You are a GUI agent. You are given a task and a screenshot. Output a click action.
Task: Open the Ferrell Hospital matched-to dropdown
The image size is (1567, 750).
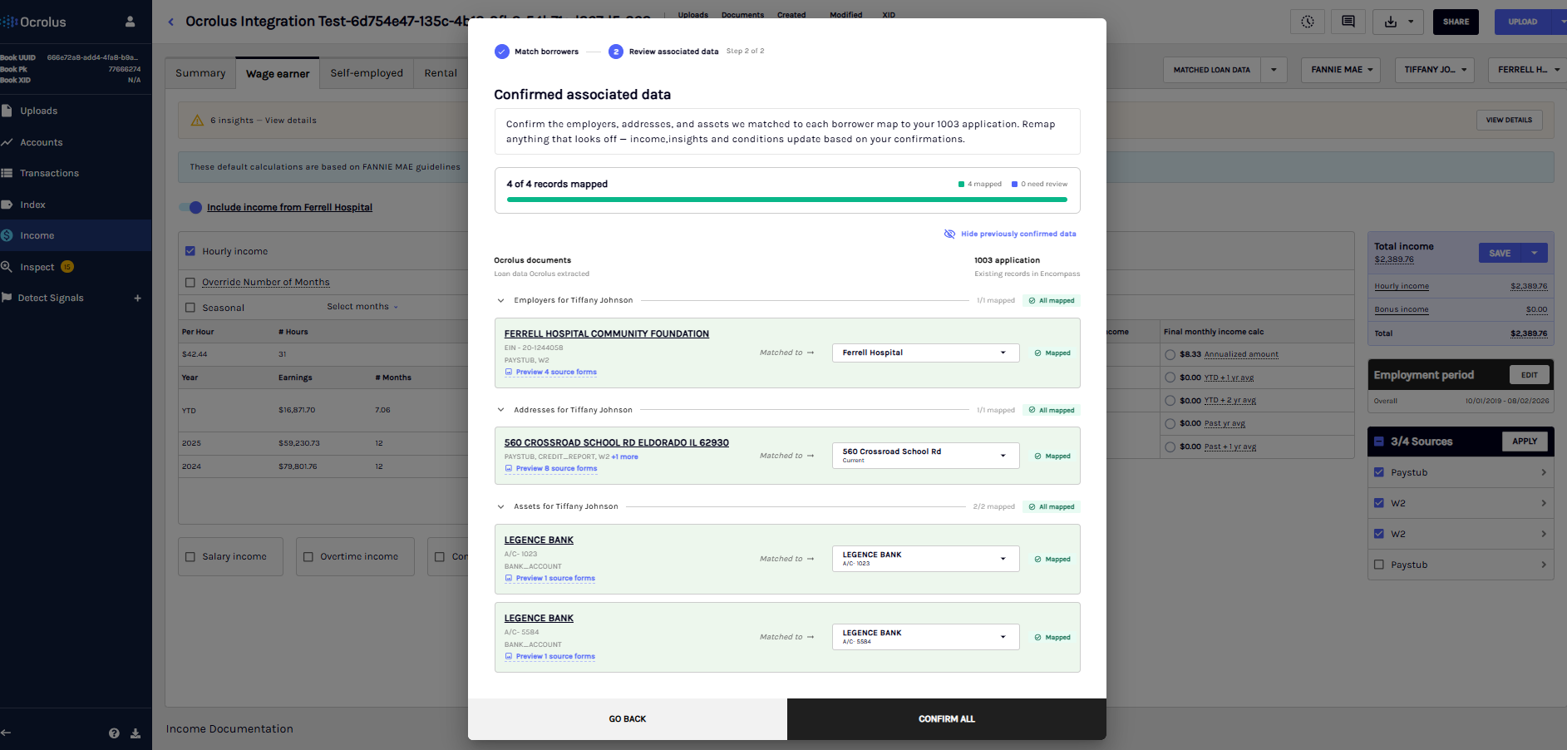(925, 353)
